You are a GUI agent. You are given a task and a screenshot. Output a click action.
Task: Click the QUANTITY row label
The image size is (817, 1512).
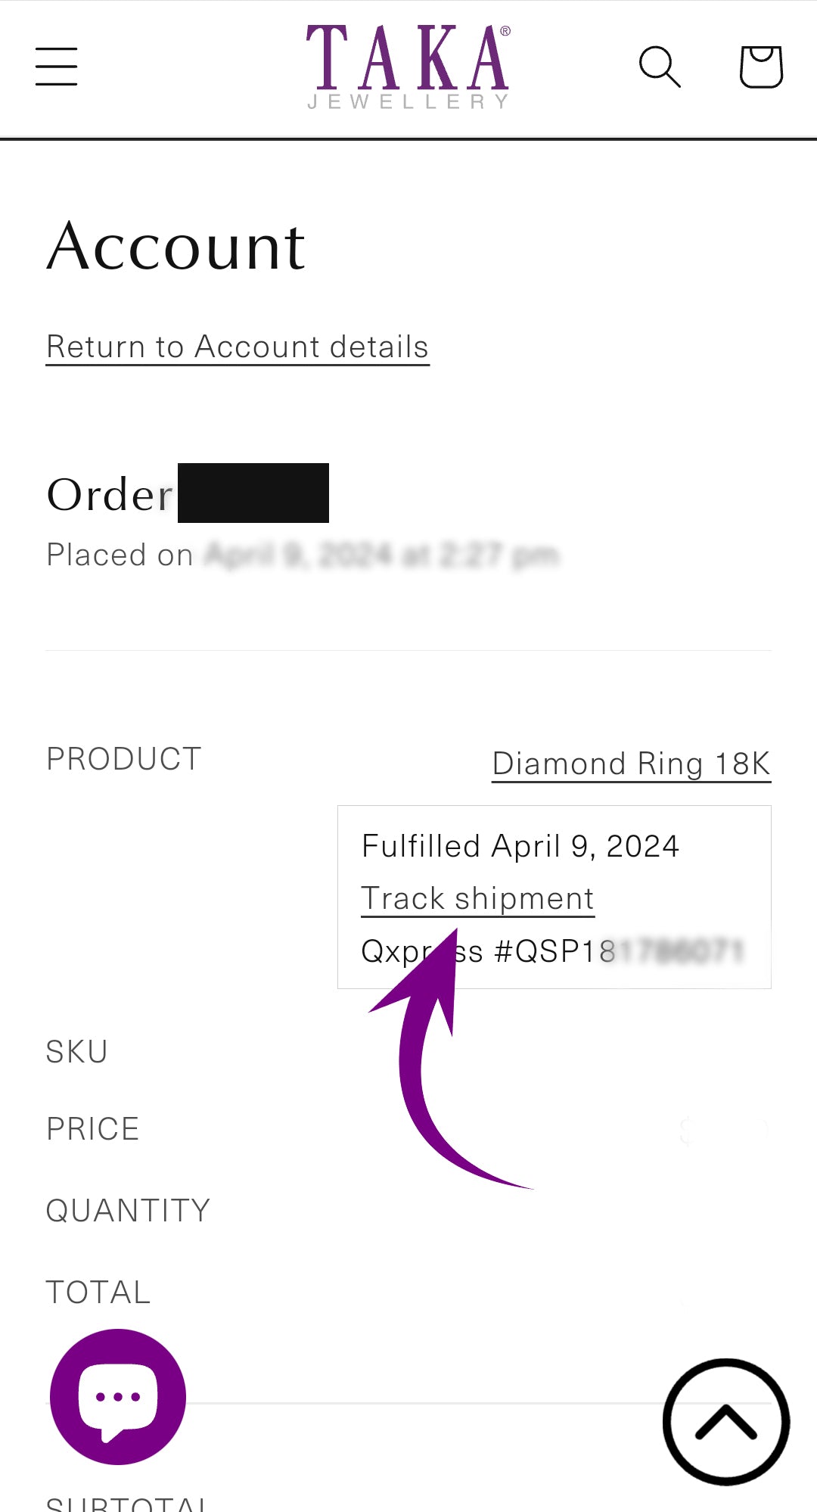[128, 1211]
